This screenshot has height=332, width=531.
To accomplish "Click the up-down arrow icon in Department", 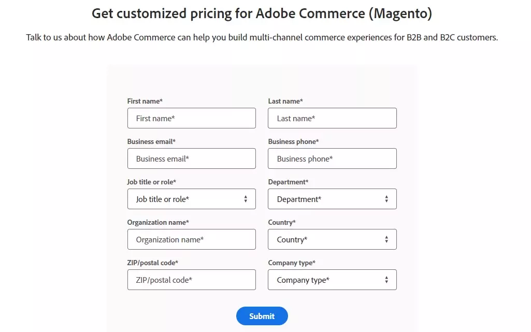I will tap(386, 199).
